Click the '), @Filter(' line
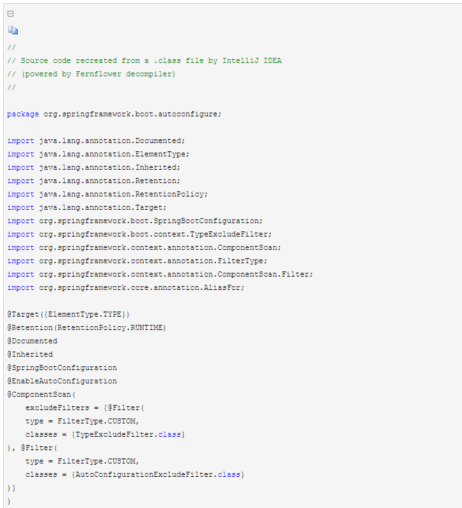The height and width of the screenshot is (508, 462). point(32,448)
